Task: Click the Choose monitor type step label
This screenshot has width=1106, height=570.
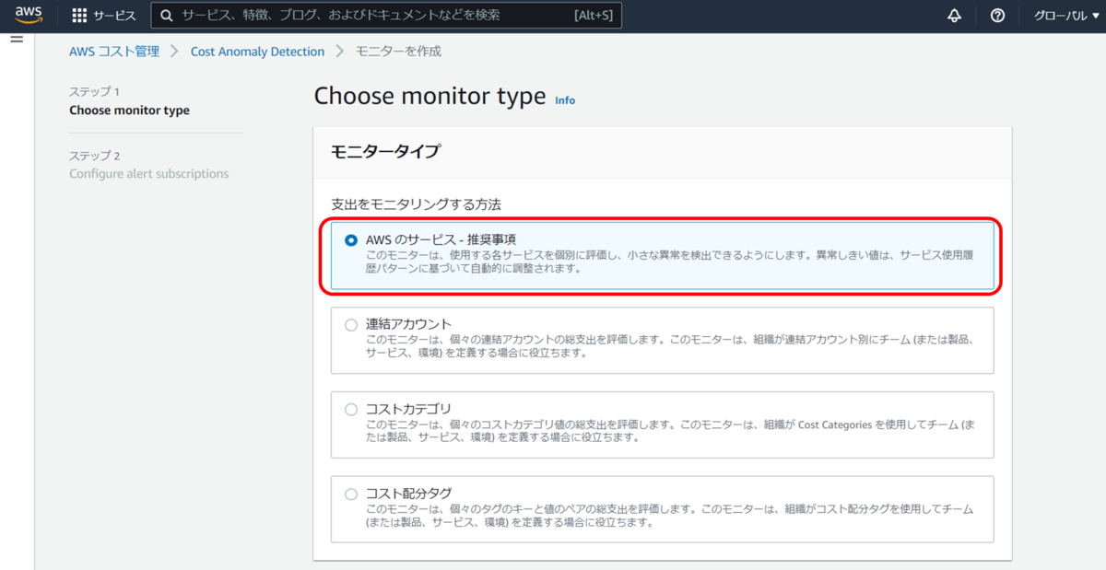Action: [x=129, y=111]
